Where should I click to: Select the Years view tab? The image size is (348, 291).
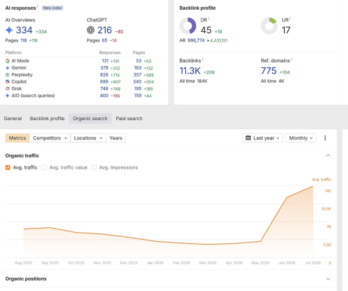[116, 138]
